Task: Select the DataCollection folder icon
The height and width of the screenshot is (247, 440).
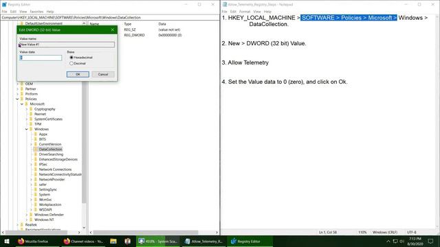Action: 36,150
